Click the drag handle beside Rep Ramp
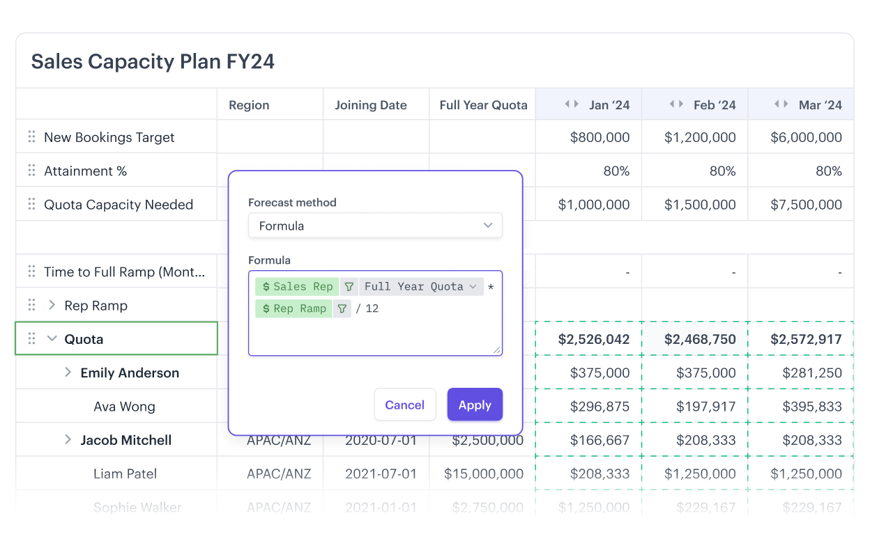 click(31, 305)
